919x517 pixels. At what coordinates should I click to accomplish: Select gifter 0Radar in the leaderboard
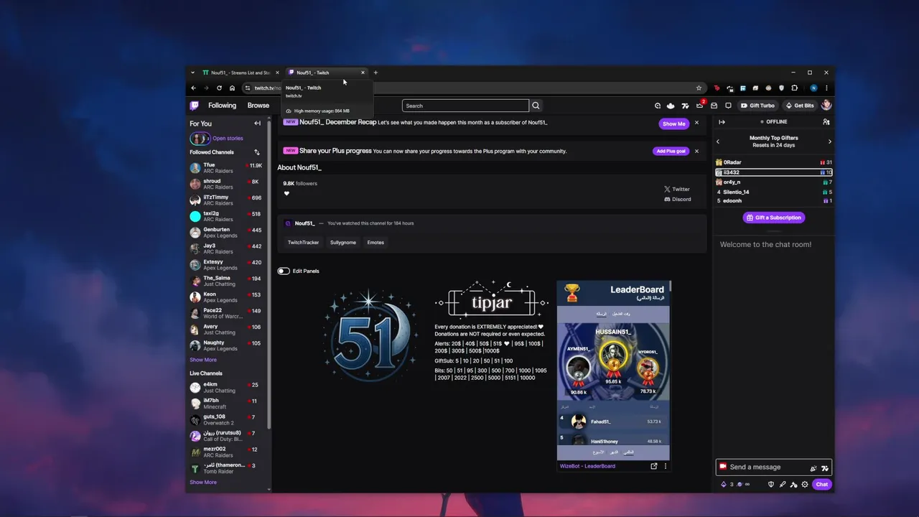774,162
